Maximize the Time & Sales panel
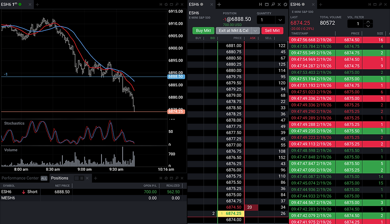The image size is (390, 224). (x=375, y=4)
